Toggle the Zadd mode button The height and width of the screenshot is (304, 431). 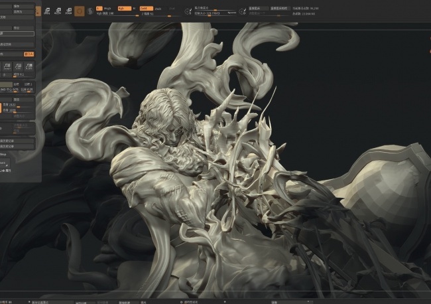pos(147,9)
